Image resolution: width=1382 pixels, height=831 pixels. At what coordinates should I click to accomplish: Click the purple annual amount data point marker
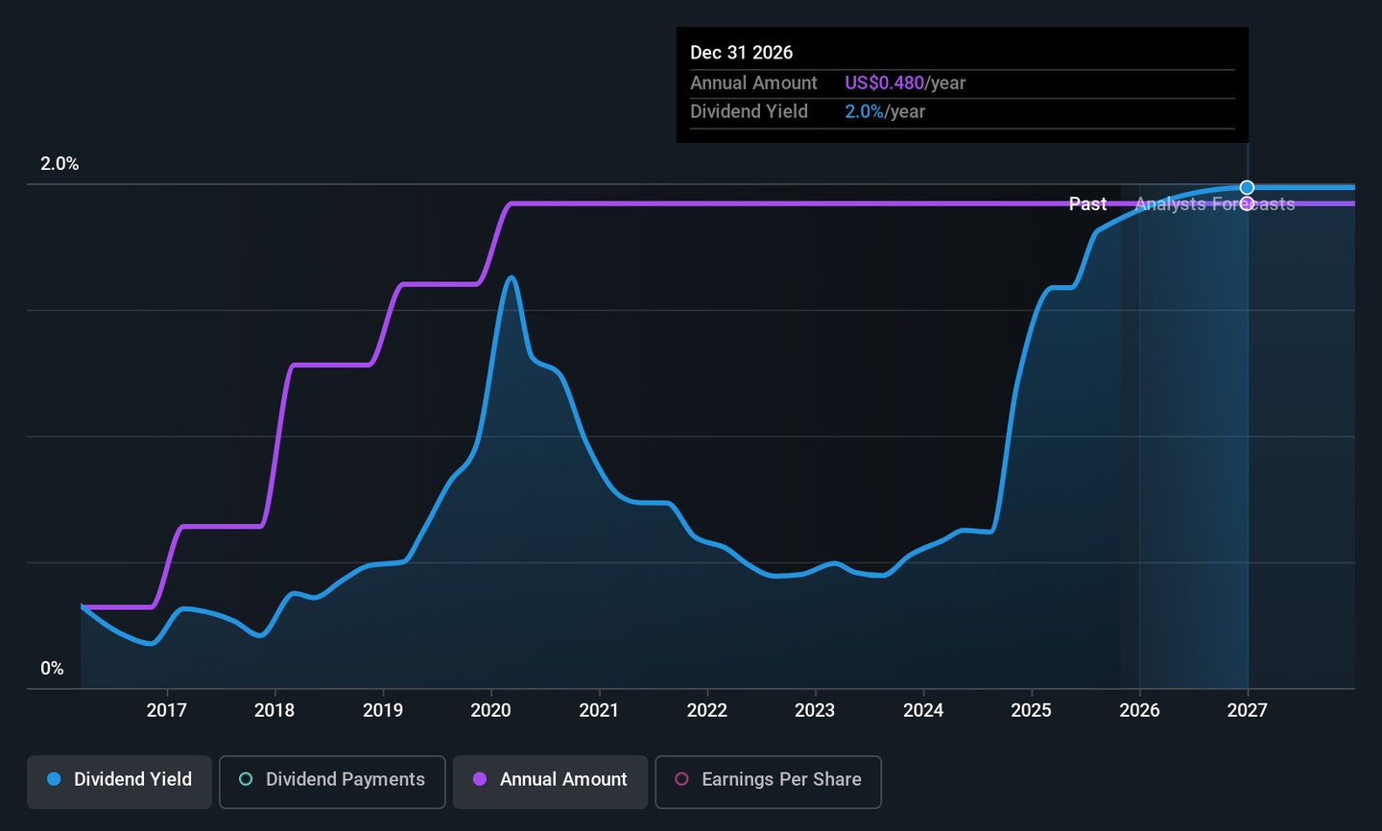pyautogui.click(x=1247, y=203)
